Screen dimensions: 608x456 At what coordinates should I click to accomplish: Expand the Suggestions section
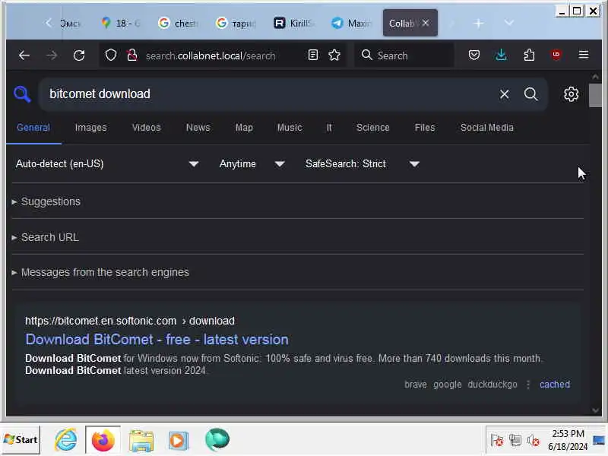(47, 201)
